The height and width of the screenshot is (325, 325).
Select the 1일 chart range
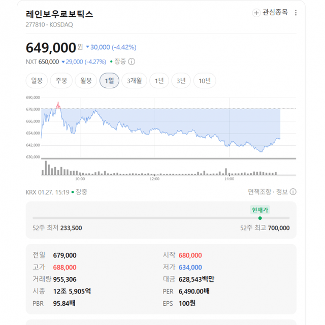point(110,80)
